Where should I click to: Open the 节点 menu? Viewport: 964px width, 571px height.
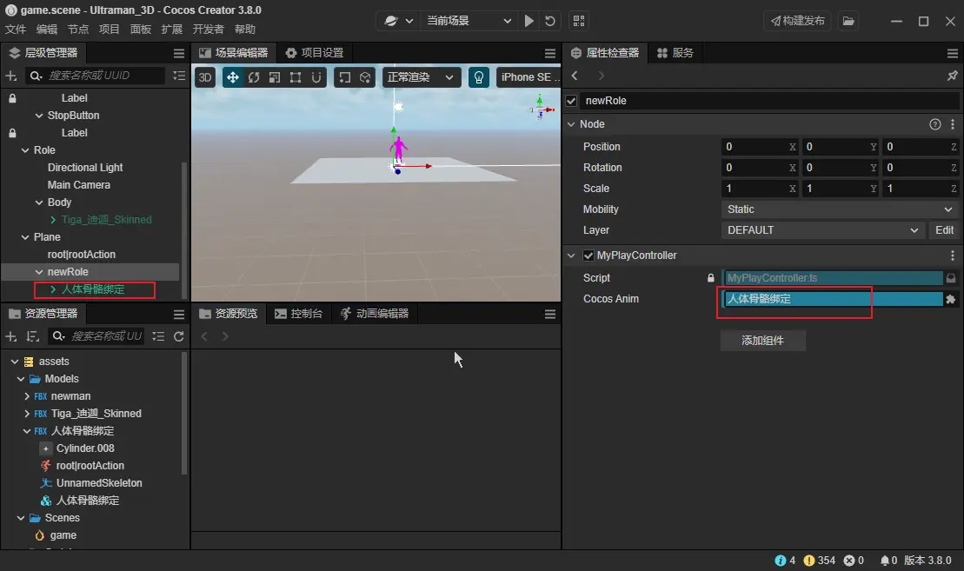pos(78,30)
